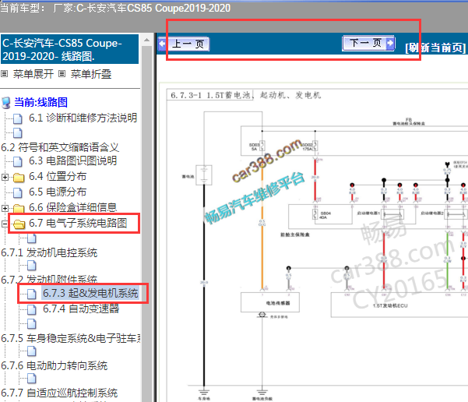Image resolution: width=468 pixels, height=402 pixels.
Task: Expand the 6.6 保险盒详细信息 plus box
Action: tap(5, 208)
